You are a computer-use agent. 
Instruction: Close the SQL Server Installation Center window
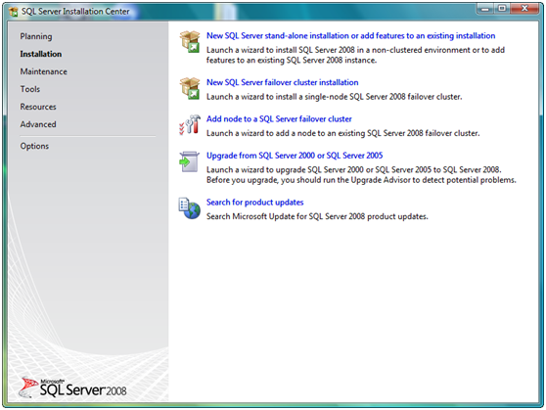point(524,9)
